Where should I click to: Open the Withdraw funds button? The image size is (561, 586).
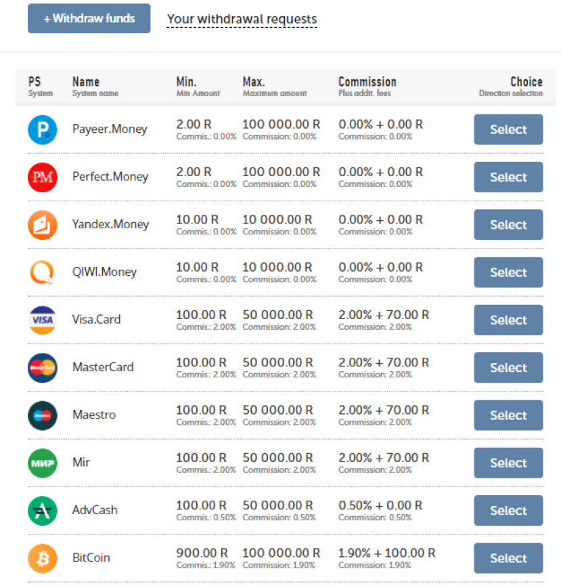pos(89,18)
